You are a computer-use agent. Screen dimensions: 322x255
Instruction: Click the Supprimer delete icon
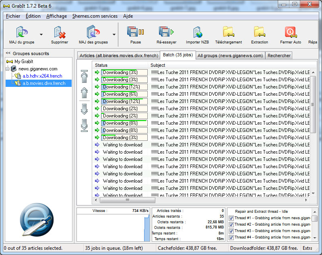60,32
